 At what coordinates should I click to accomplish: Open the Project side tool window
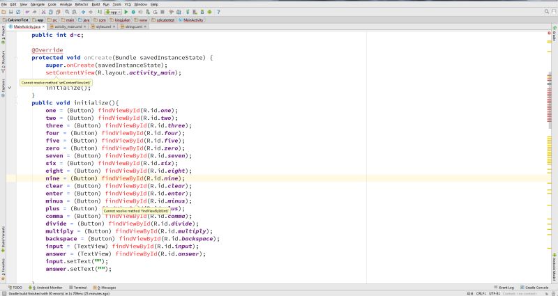point(3,36)
